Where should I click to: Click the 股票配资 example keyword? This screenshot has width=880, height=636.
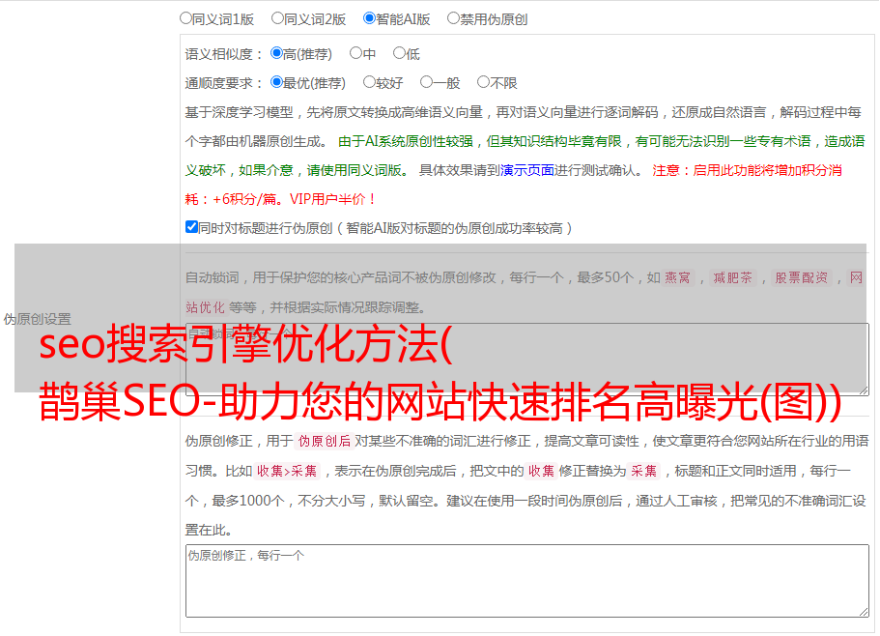pyautogui.click(x=802, y=277)
